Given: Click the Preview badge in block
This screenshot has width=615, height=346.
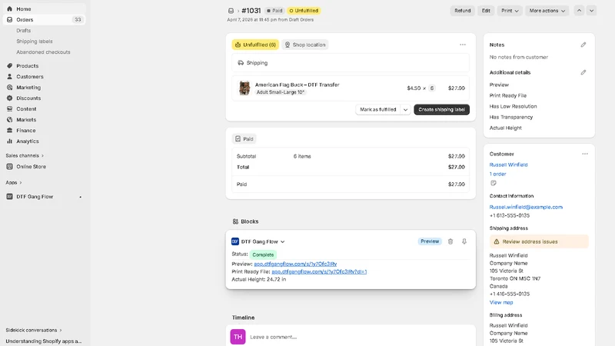Looking at the screenshot, I should point(430,241).
